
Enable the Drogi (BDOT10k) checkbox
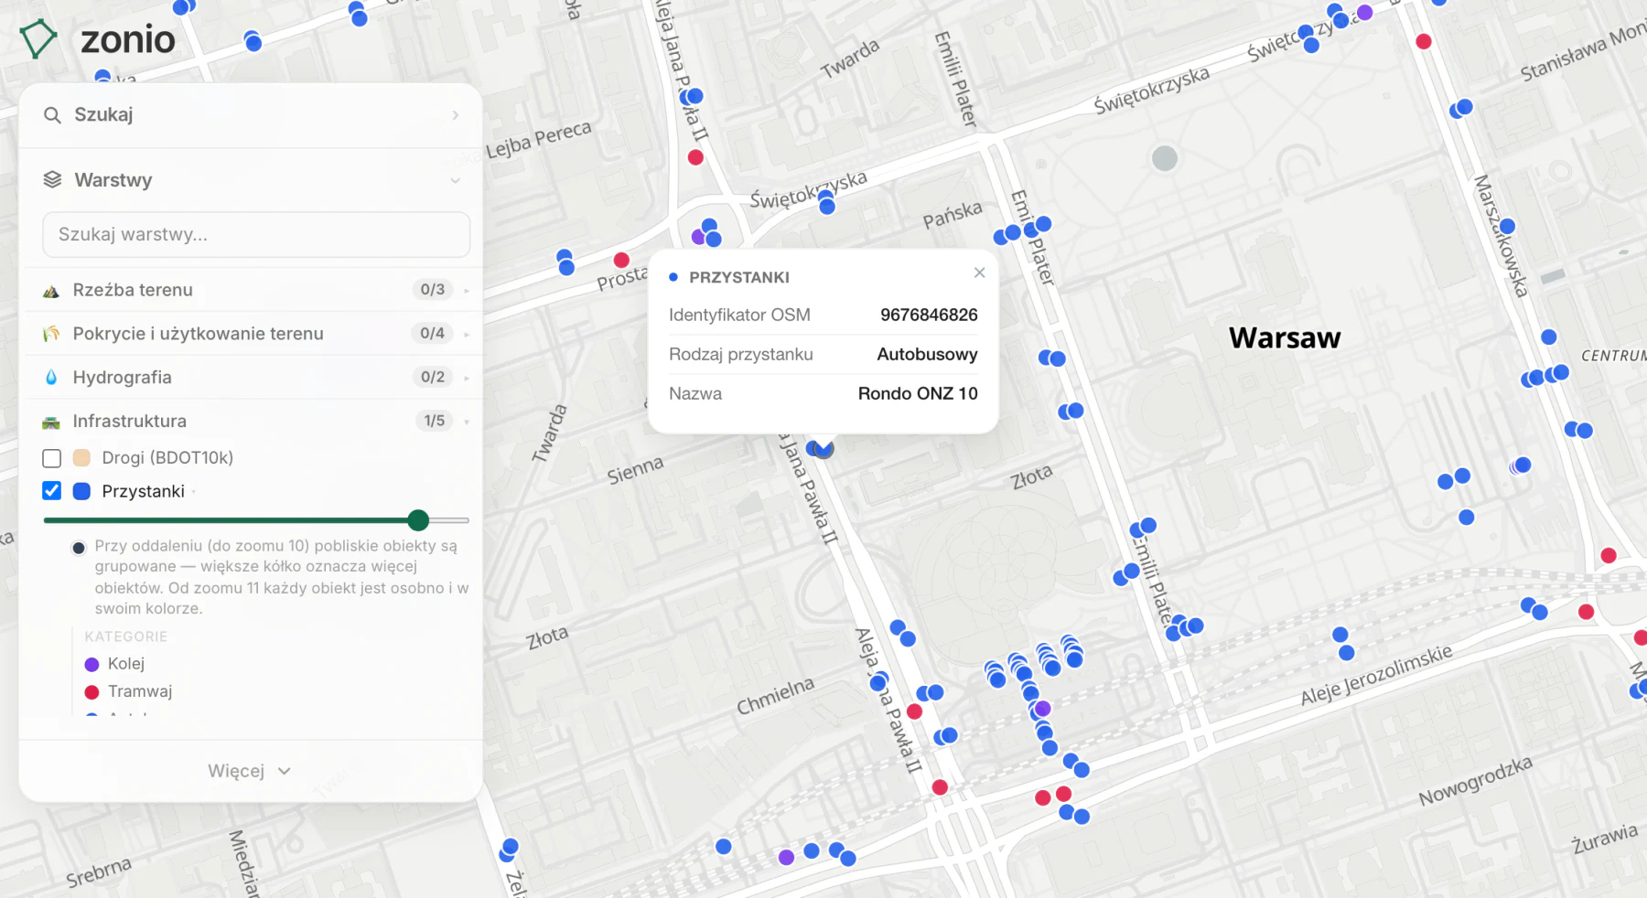pyautogui.click(x=52, y=458)
